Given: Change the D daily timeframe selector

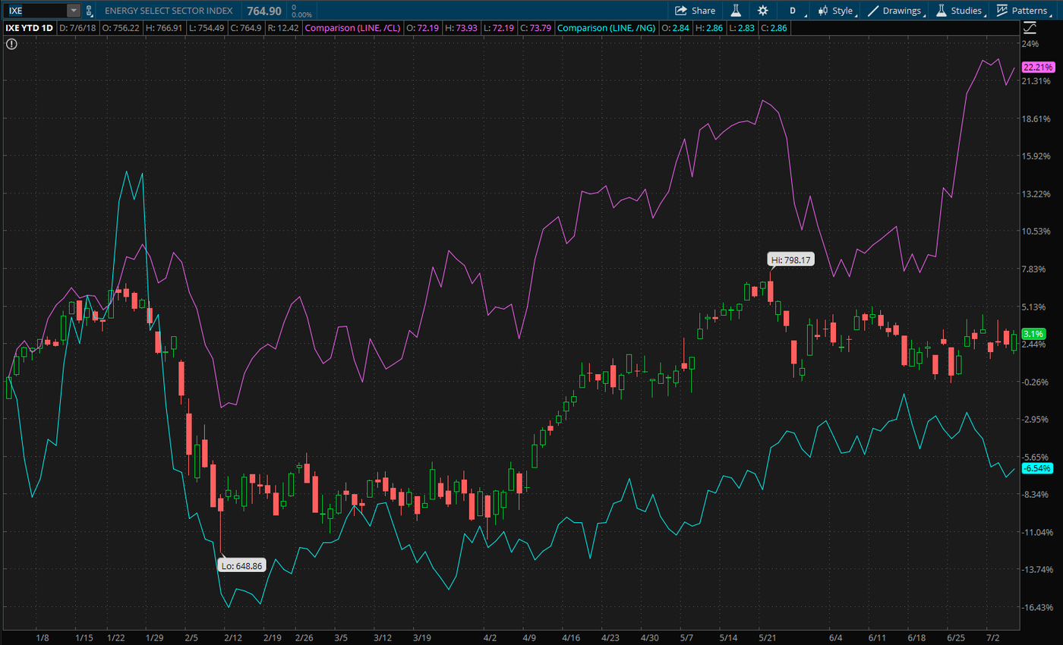Looking at the screenshot, I should (x=793, y=11).
